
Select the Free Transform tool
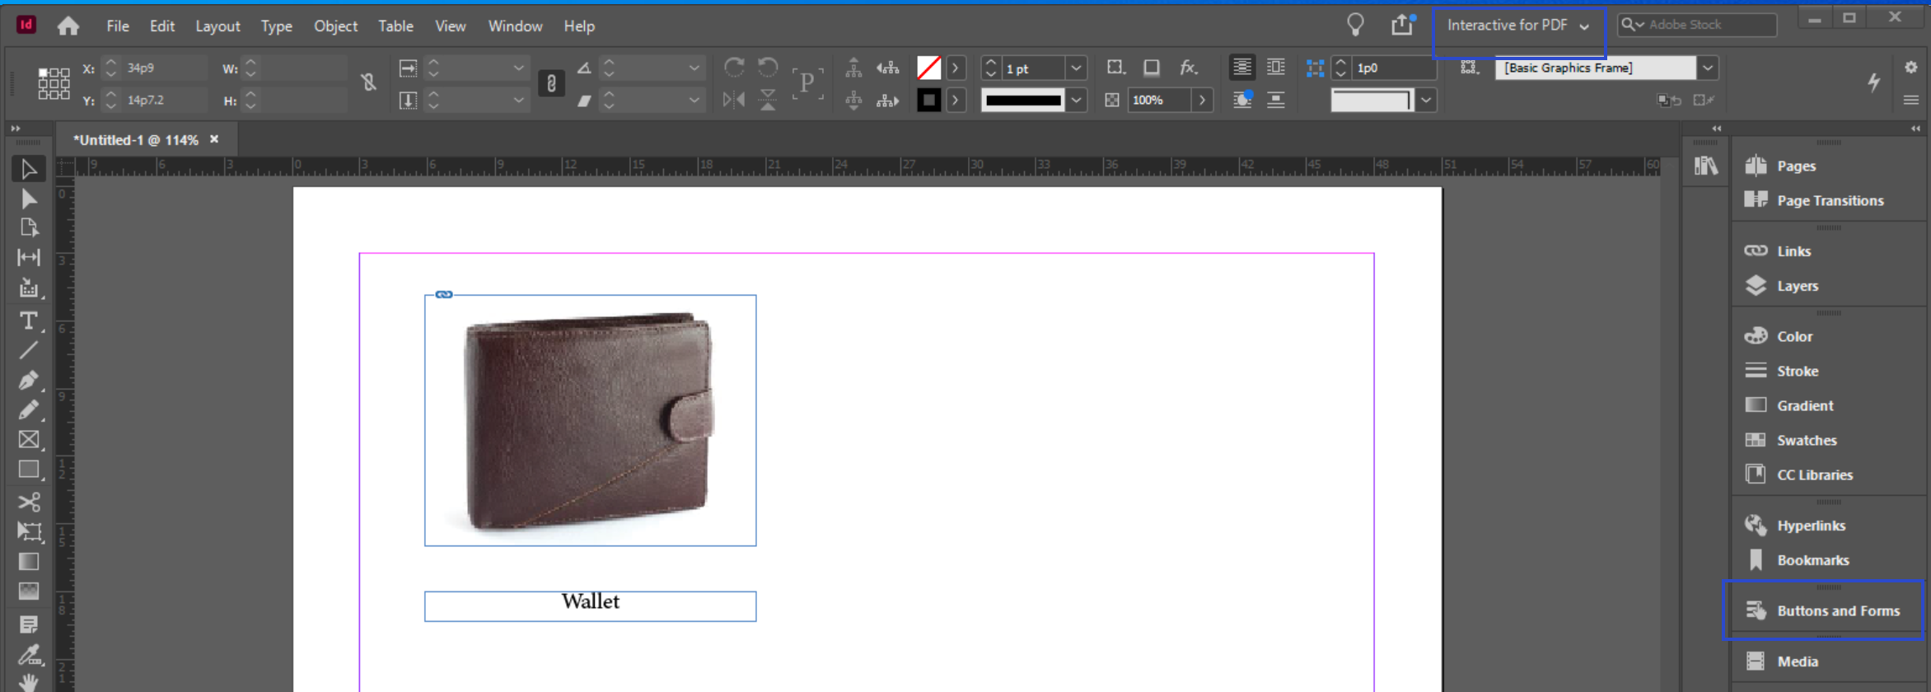click(x=28, y=531)
